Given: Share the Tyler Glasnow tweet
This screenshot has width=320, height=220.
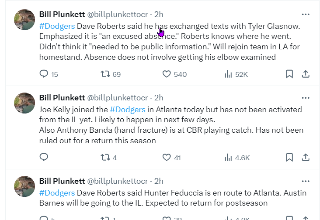Looking at the screenshot, I should coord(306,74).
